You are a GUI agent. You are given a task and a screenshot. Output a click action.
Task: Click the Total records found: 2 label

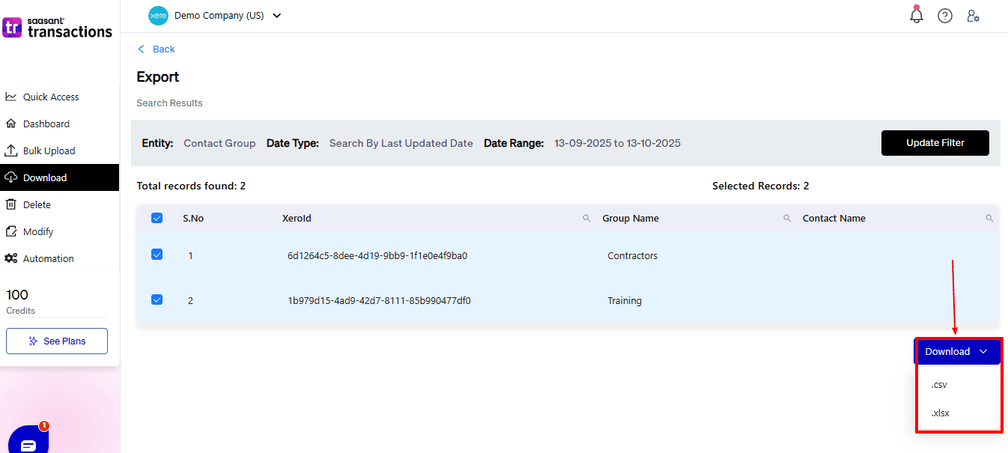[191, 186]
